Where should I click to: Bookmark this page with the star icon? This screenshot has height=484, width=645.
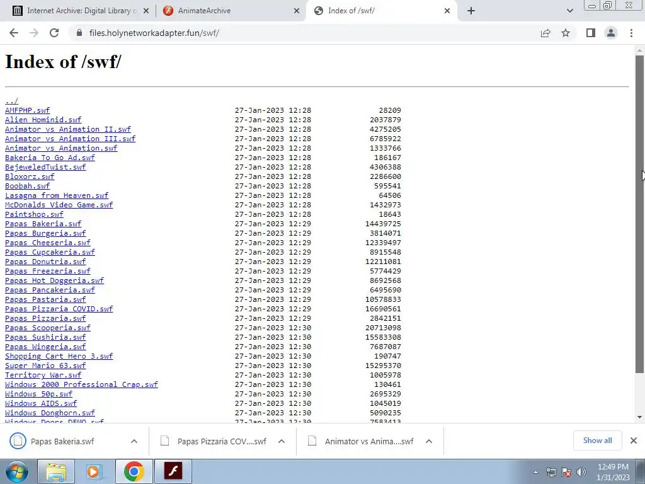pyautogui.click(x=566, y=33)
